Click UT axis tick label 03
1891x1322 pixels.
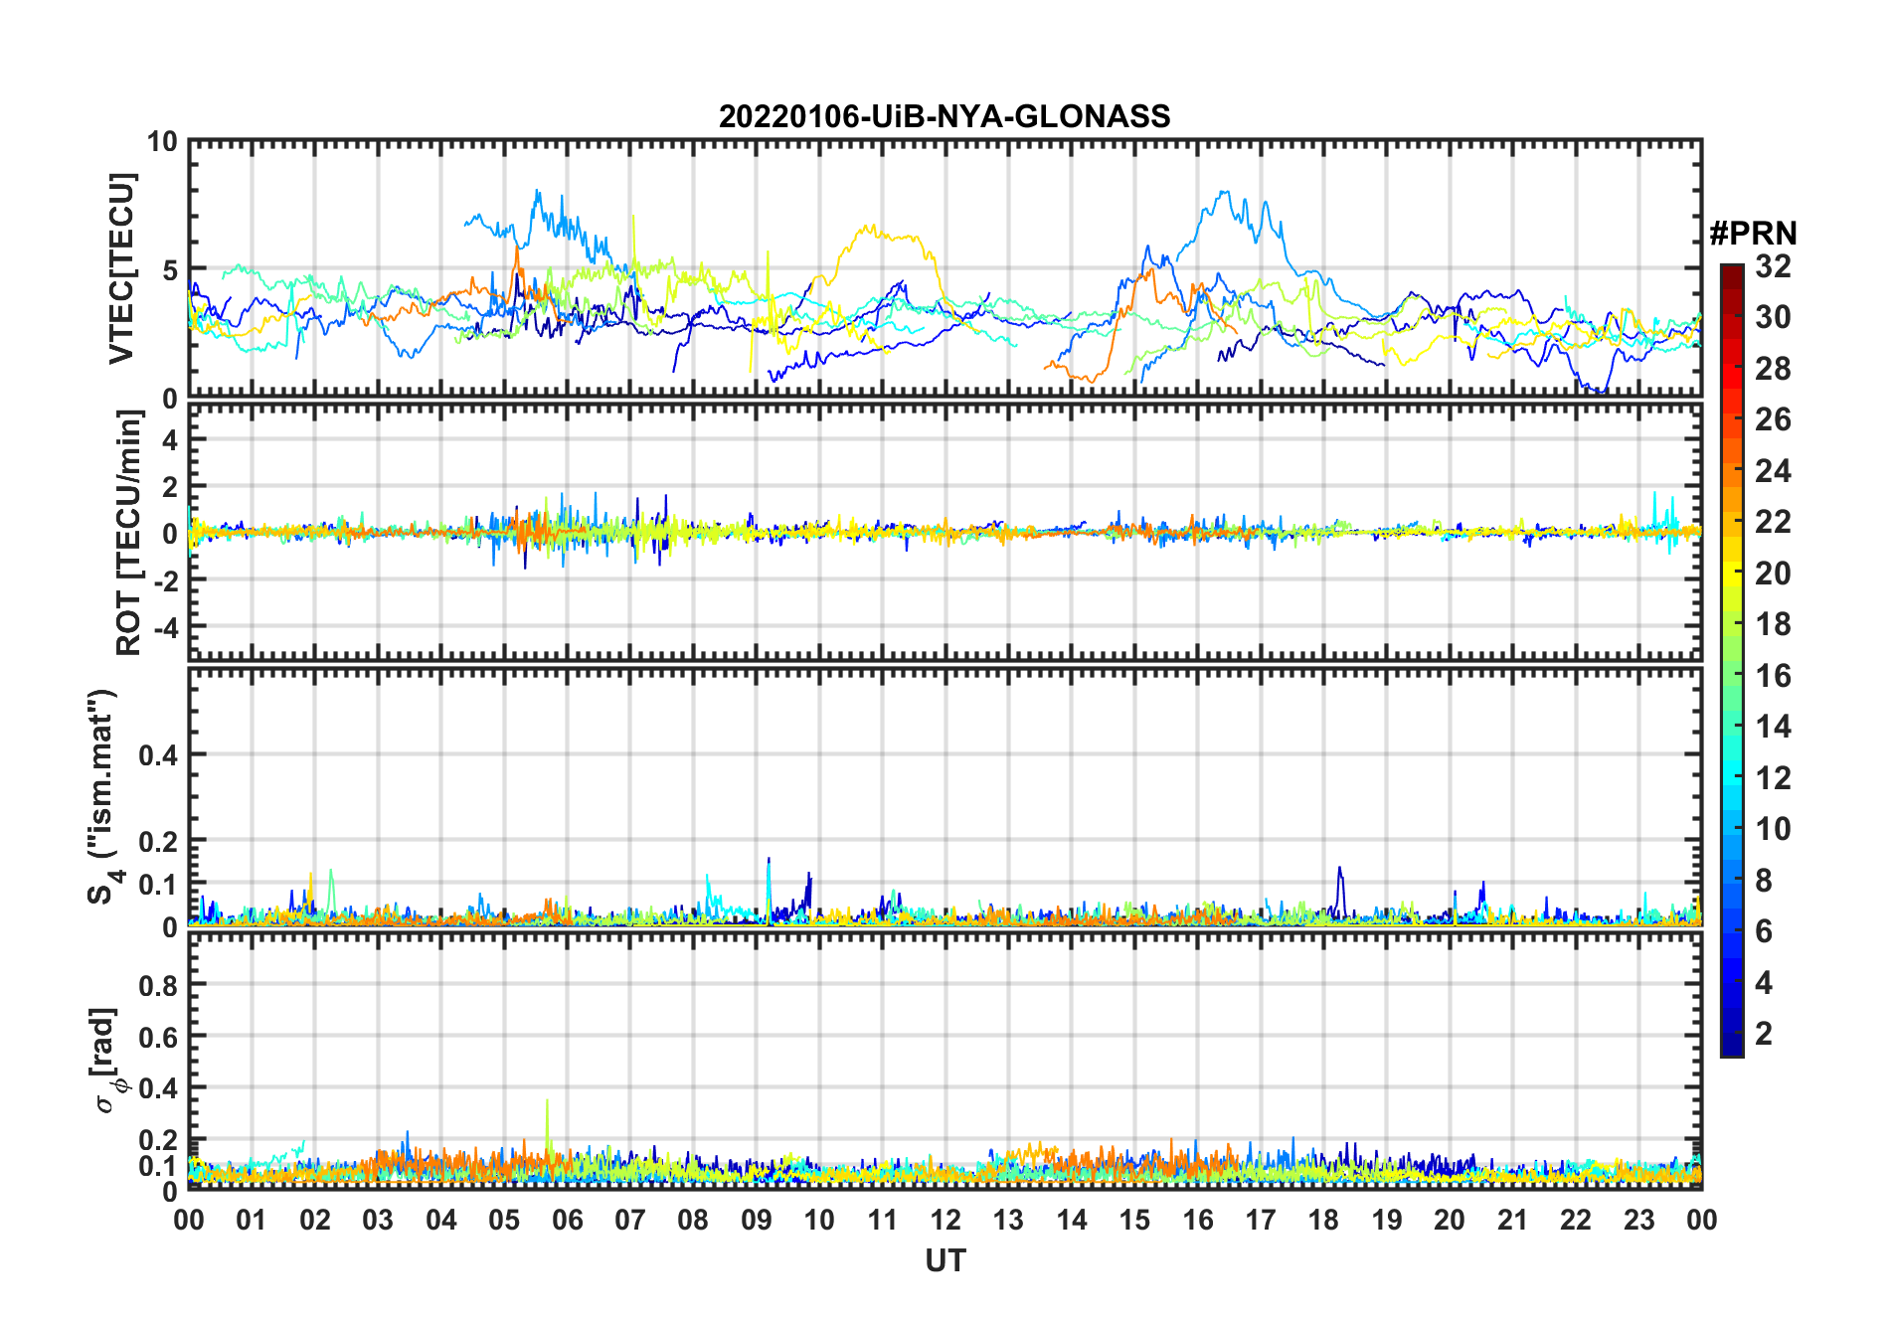(x=378, y=1220)
